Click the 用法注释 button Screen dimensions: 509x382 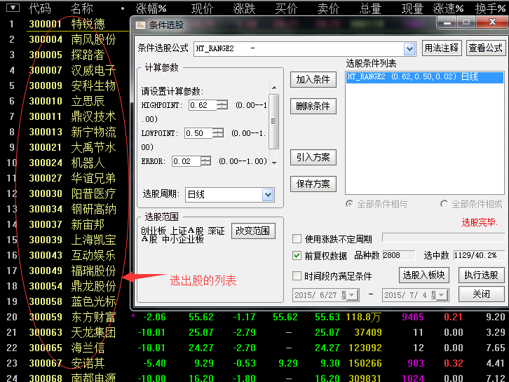(442, 48)
